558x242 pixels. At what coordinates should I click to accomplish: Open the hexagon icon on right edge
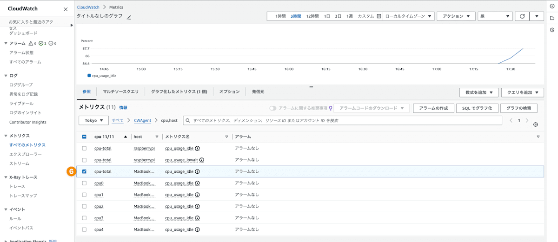(552, 30)
